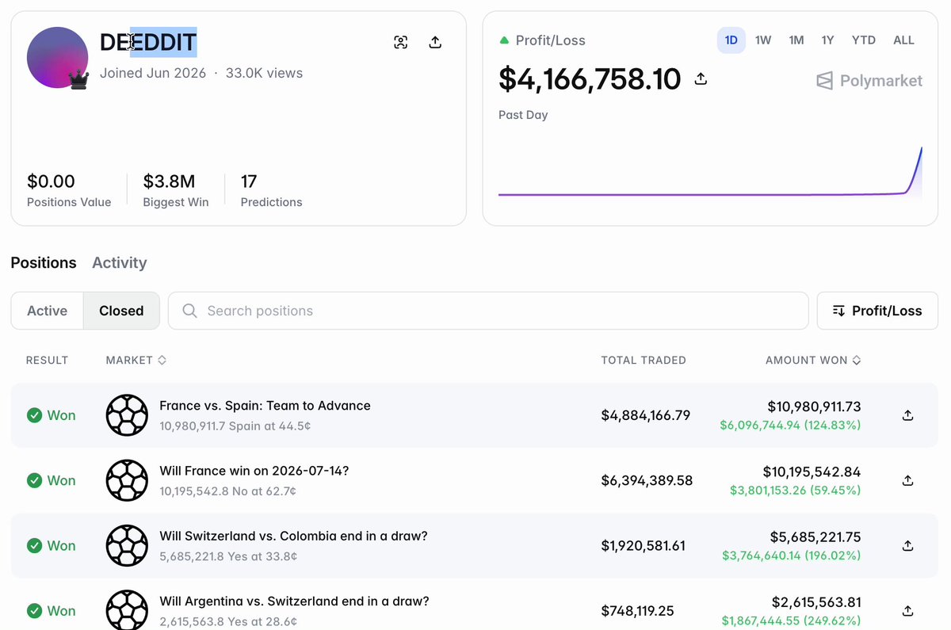Click the green Won checkmark for France vs. Spain

(34, 415)
